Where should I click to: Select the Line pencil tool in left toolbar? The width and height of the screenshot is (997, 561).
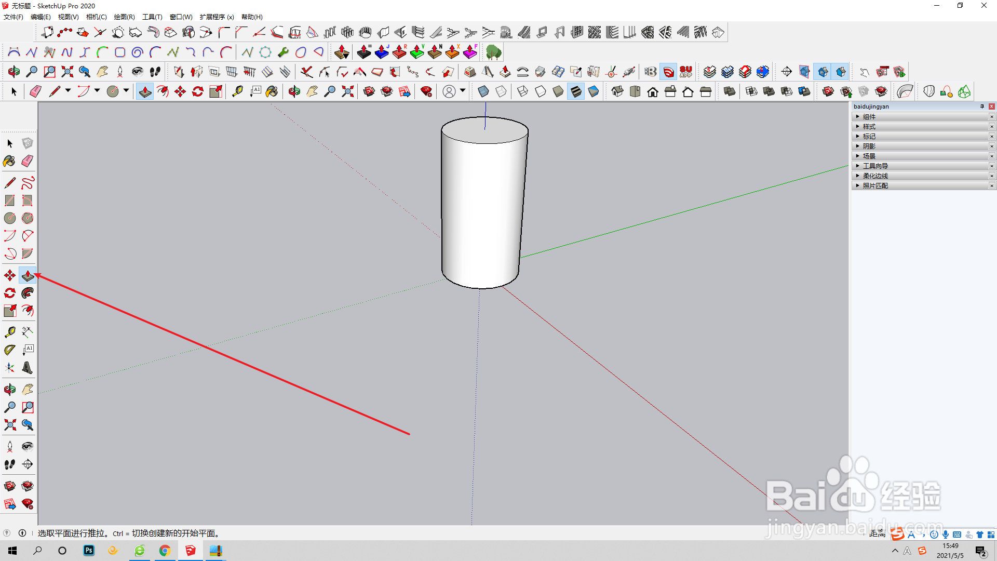pos(10,183)
